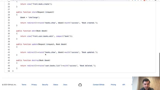Image resolution: width=160 pixels, height=90 pixels.
Task: Select line number 50
Action: (9, 71)
